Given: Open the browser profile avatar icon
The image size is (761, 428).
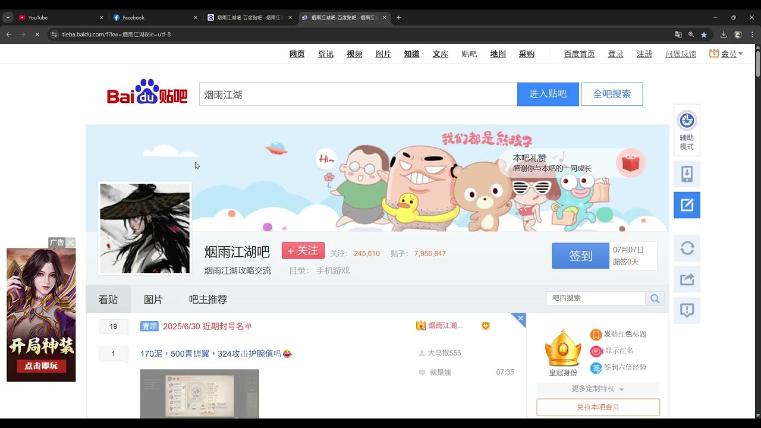Looking at the screenshot, I should click(738, 34).
